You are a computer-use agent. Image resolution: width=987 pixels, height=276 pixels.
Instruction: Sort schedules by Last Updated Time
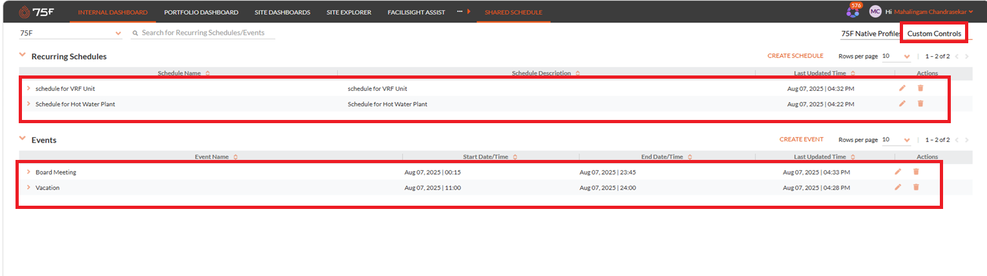coord(853,74)
